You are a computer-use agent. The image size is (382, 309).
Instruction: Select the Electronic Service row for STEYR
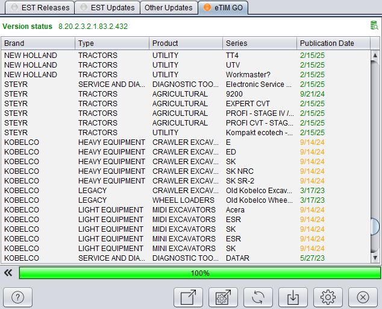[x=186, y=84]
